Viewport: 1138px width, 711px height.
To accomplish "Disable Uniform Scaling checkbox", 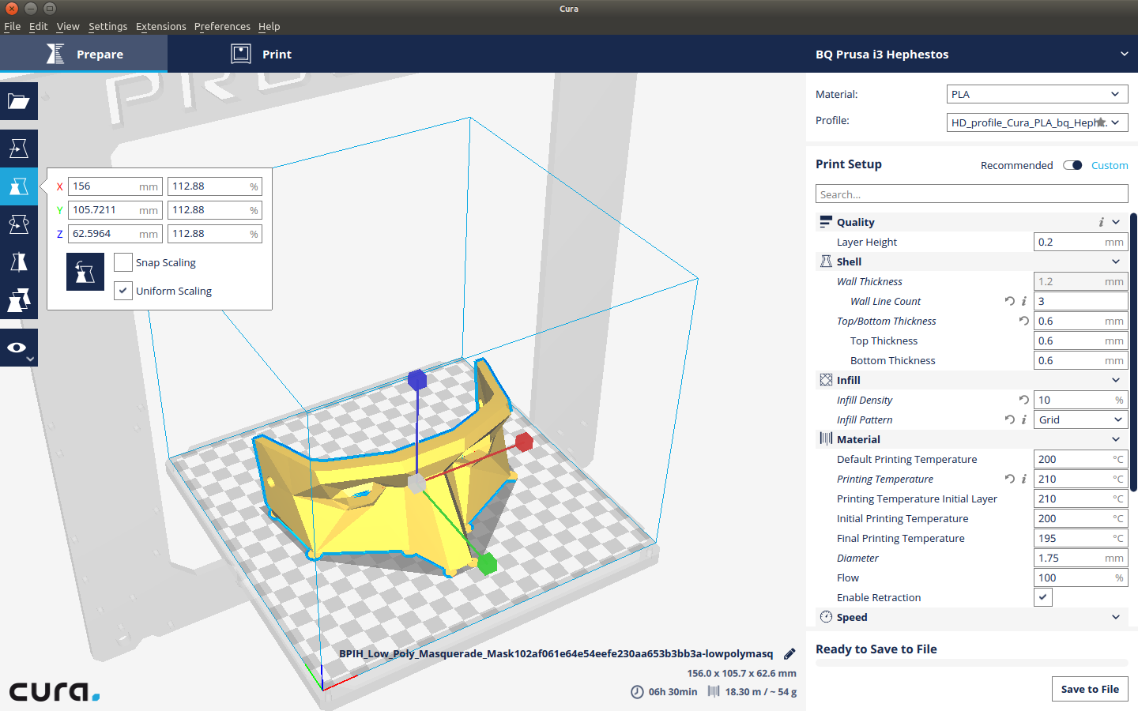I will point(123,291).
